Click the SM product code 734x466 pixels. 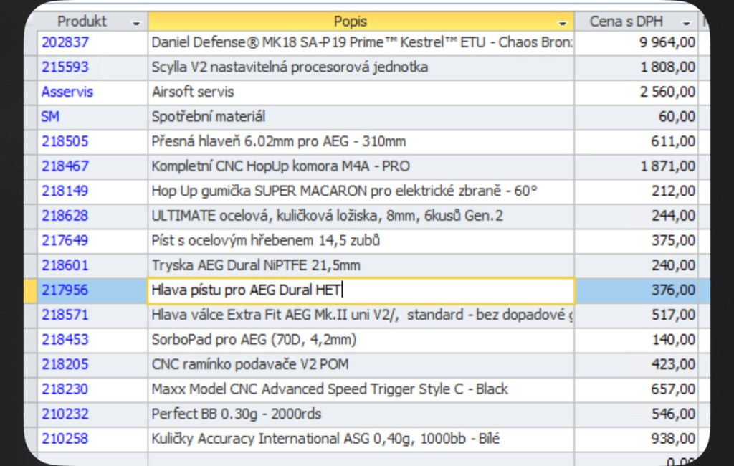pos(51,117)
